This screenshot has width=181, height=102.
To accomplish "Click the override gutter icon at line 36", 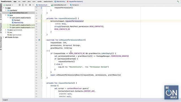I will (x=39, y=40).
